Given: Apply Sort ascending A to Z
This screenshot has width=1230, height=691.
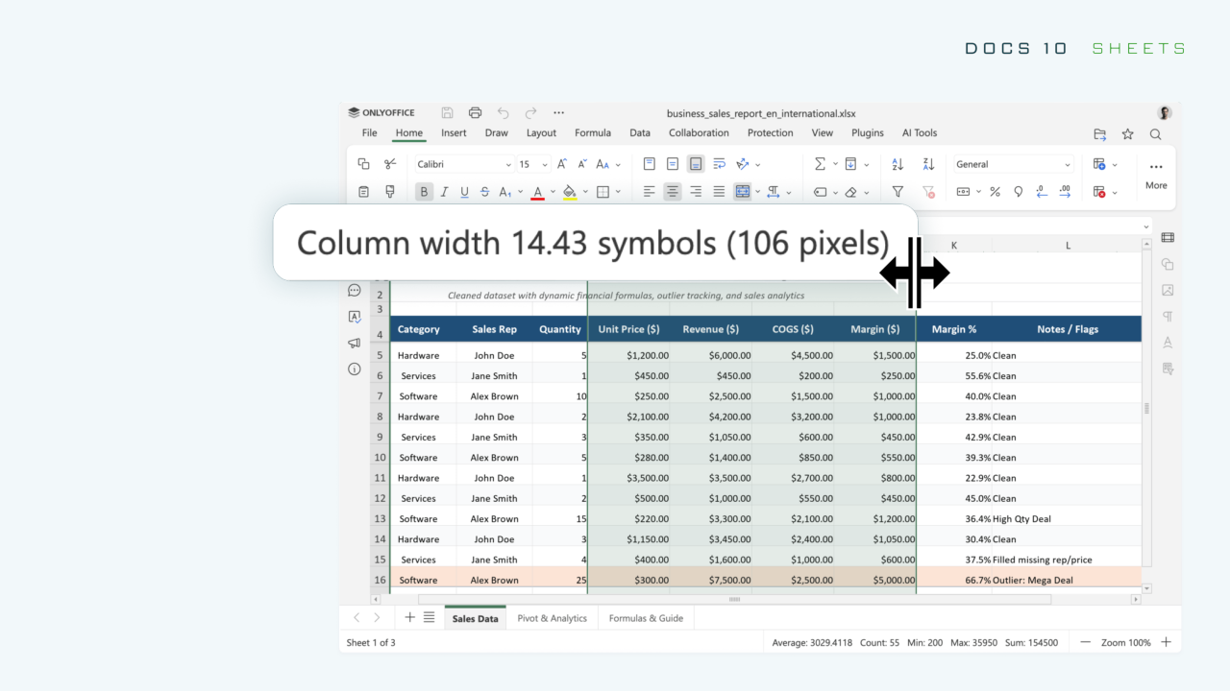Looking at the screenshot, I should pos(898,164).
